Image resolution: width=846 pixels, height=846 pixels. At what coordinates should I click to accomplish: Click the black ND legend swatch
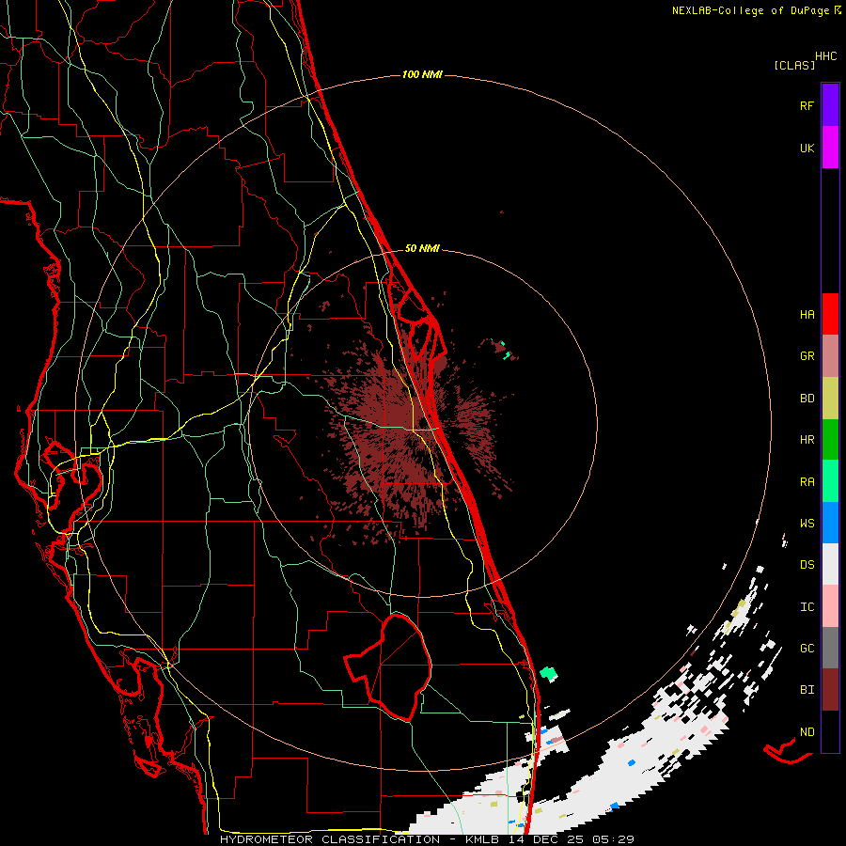click(830, 731)
